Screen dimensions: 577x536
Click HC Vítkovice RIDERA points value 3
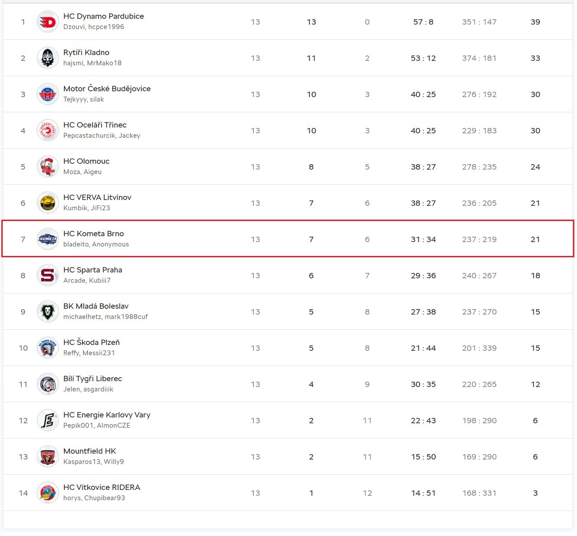click(x=535, y=493)
